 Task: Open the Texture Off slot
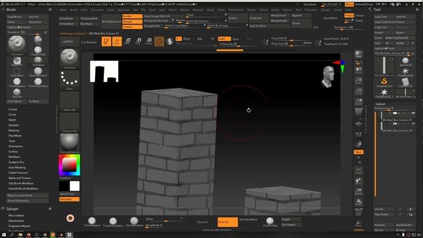[x=69, y=122]
